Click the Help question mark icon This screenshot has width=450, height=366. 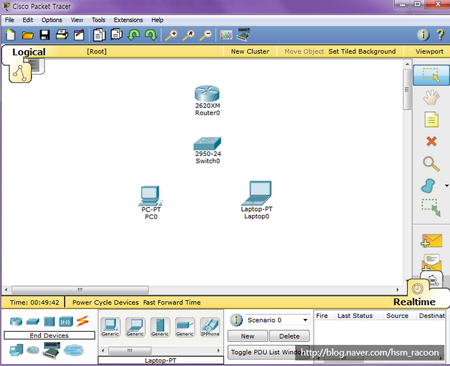440,35
